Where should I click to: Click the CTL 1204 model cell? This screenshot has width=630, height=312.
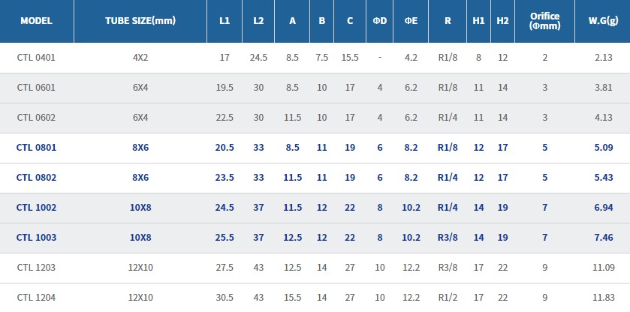[36, 297]
